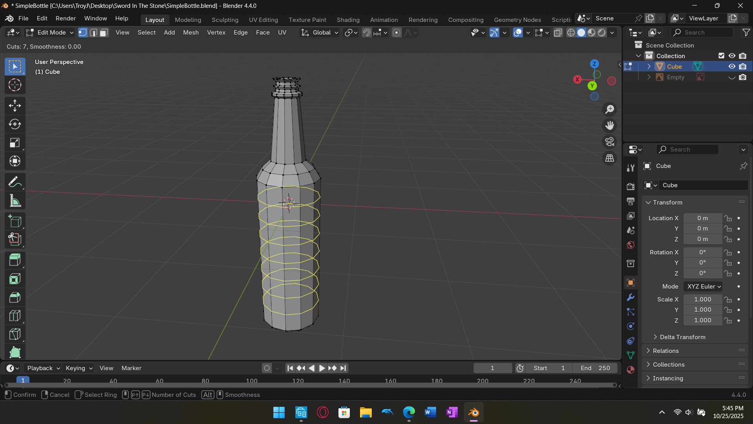Expand Cube item in outliner

coord(649,66)
